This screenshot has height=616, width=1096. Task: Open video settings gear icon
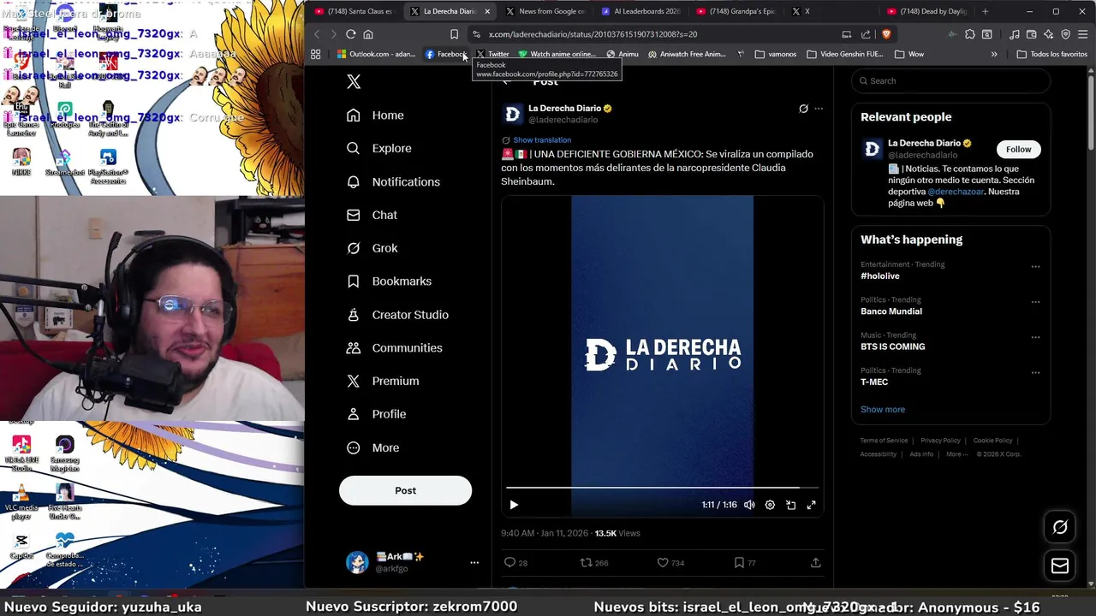click(x=770, y=505)
